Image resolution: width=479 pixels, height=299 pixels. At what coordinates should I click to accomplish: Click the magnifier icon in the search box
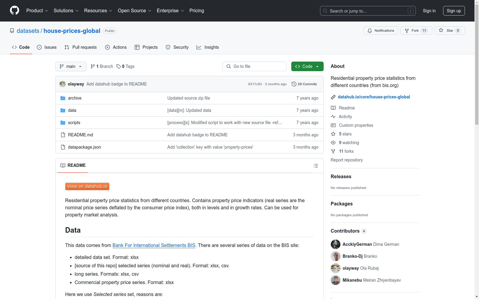pyautogui.click(x=325, y=11)
